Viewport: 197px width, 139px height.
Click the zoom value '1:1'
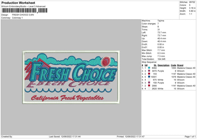point(190,14)
